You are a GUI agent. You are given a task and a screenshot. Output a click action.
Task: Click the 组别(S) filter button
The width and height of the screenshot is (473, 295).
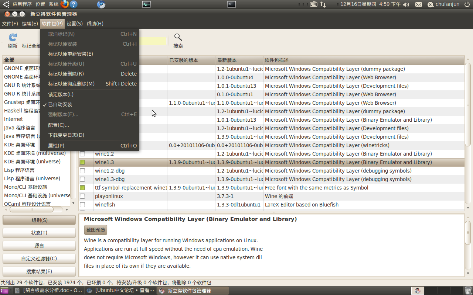[x=39, y=220]
